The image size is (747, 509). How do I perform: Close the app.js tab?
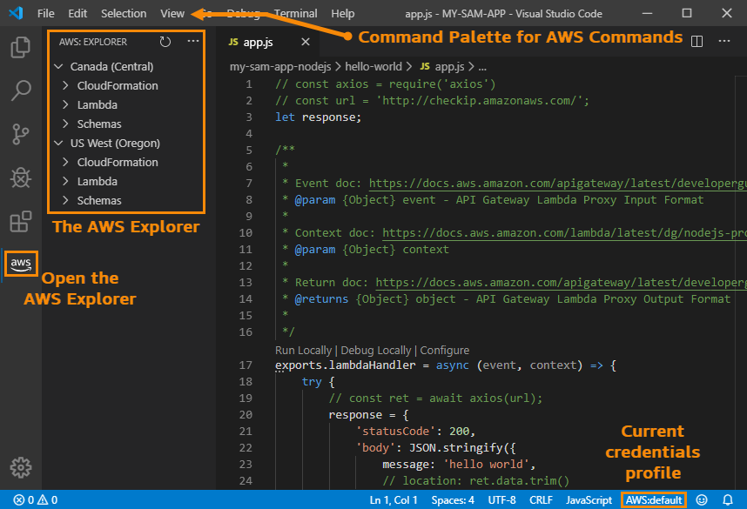pyautogui.click(x=306, y=42)
